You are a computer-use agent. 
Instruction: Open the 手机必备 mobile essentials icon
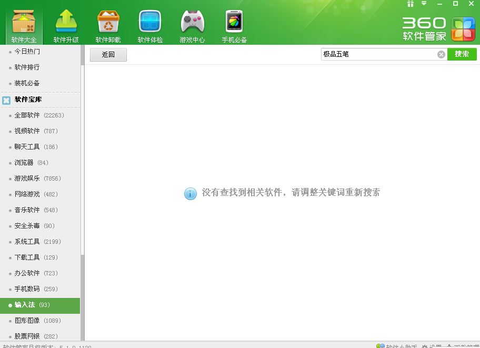coord(233,24)
